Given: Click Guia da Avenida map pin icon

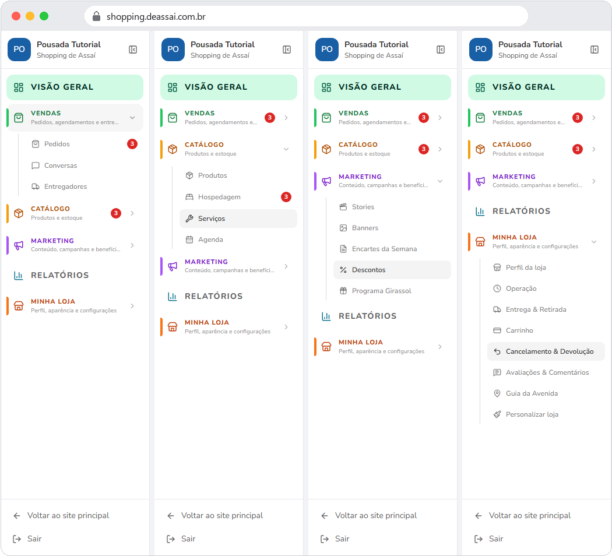Looking at the screenshot, I should click(497, 393).
